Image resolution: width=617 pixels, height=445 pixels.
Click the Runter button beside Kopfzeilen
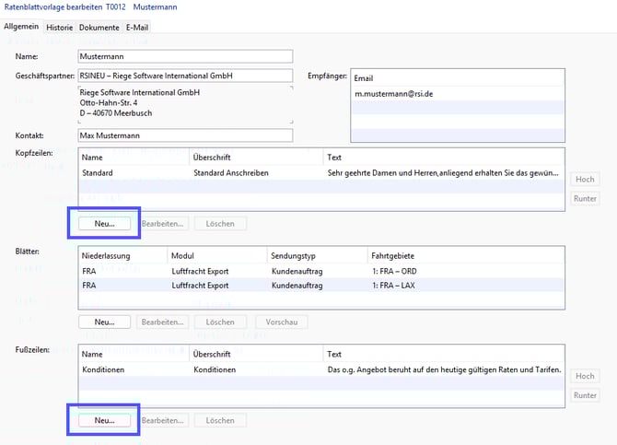click(x=585, y=198)
